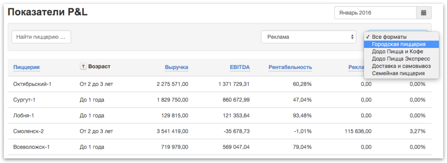
Task: Sort by the Пиццерия column header
Action: coord(26,68)
